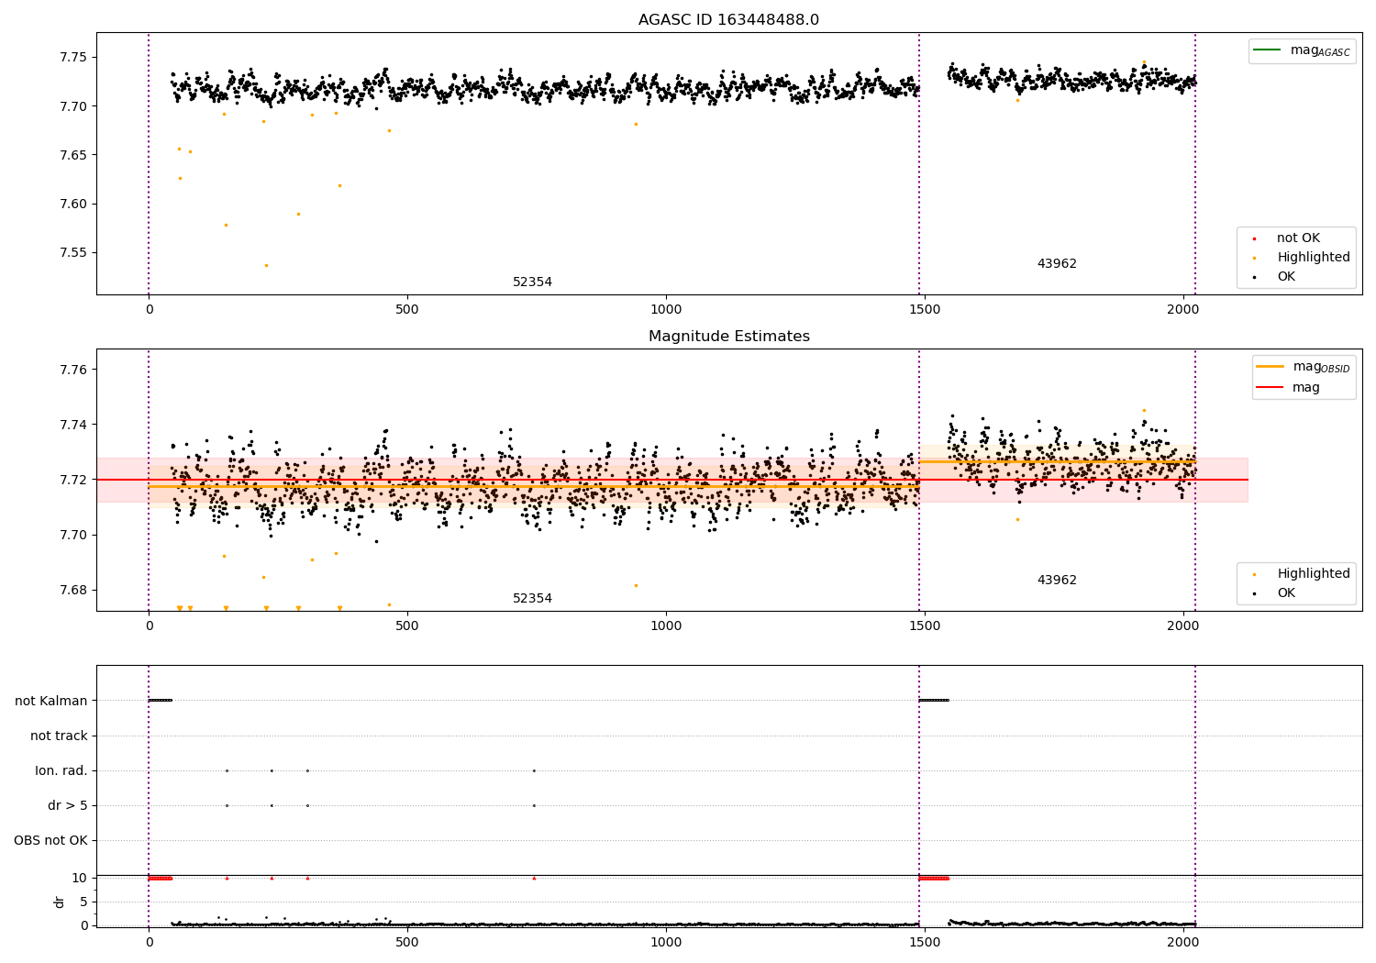Click the 'Magnitude Estimates' plot title
Image resolution: width=1376 pixels, height=963 pixels.
pos(728,337)
